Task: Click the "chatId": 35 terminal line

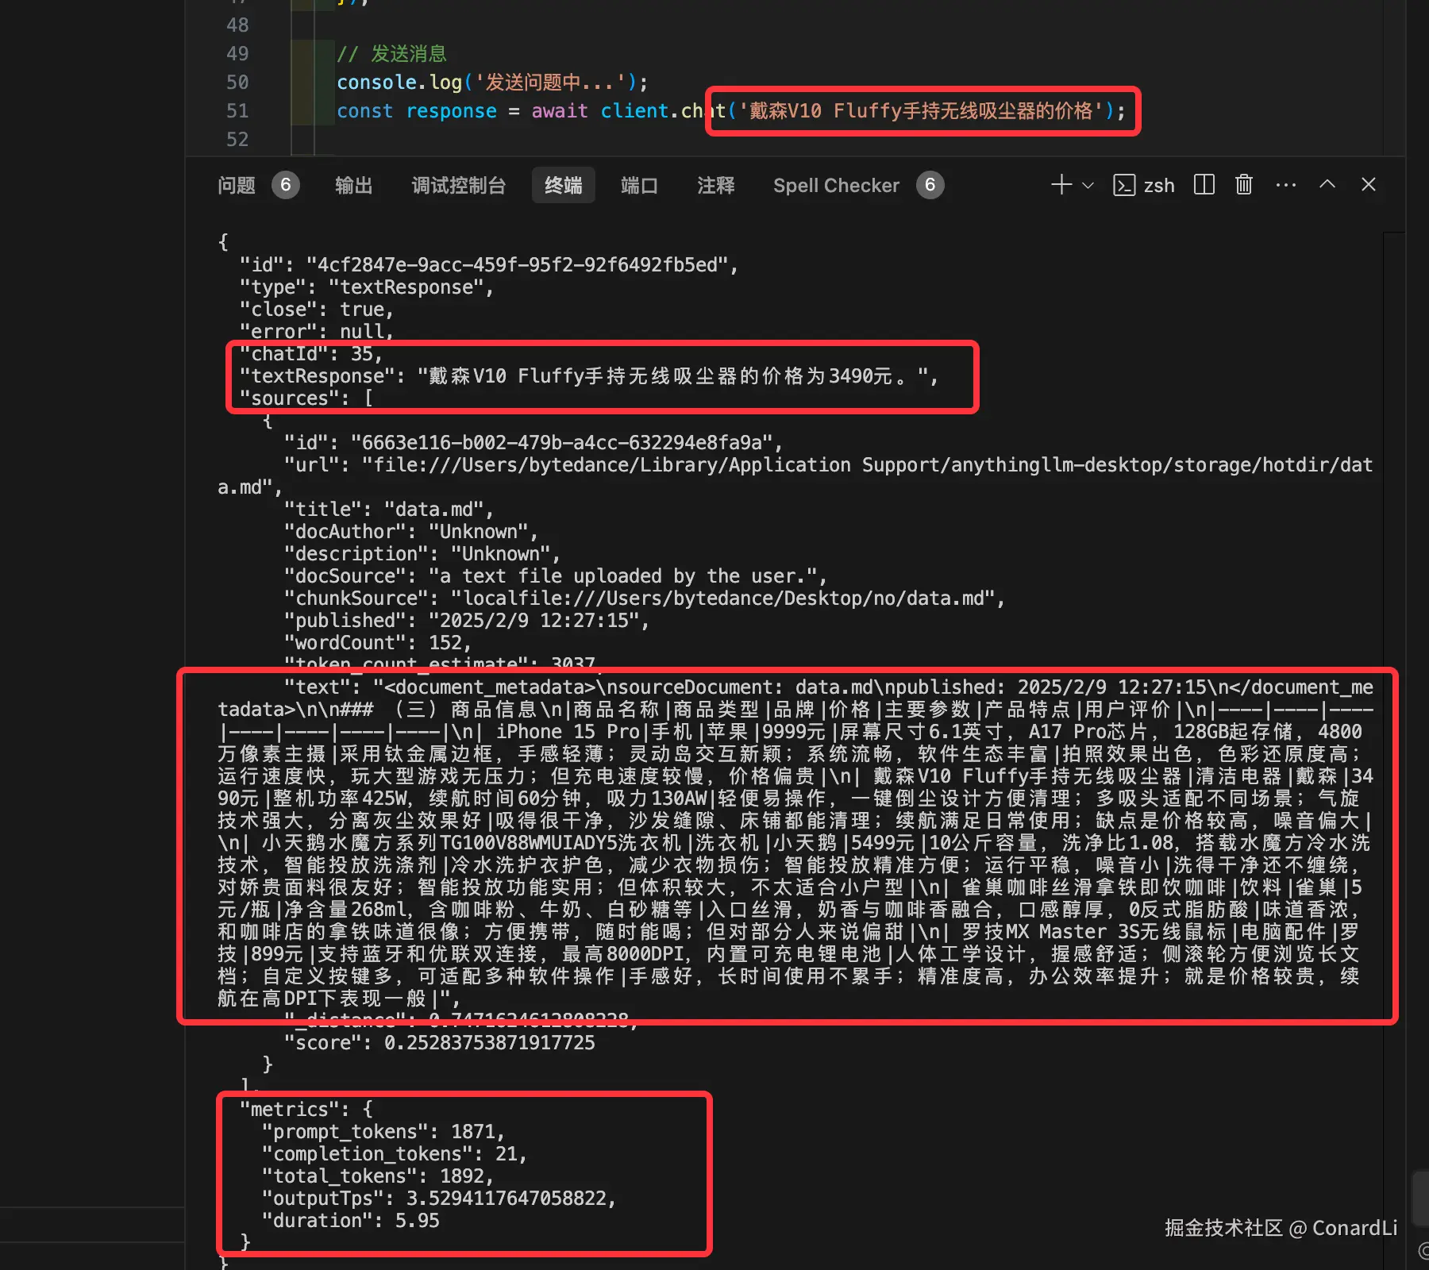Action: coord(310,354)
